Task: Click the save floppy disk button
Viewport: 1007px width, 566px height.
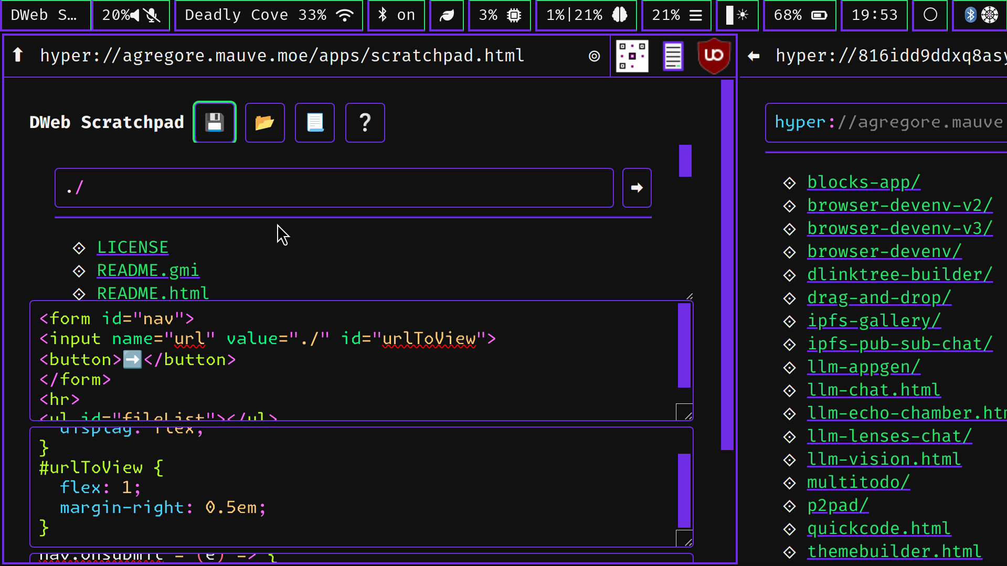Action: 215,122
